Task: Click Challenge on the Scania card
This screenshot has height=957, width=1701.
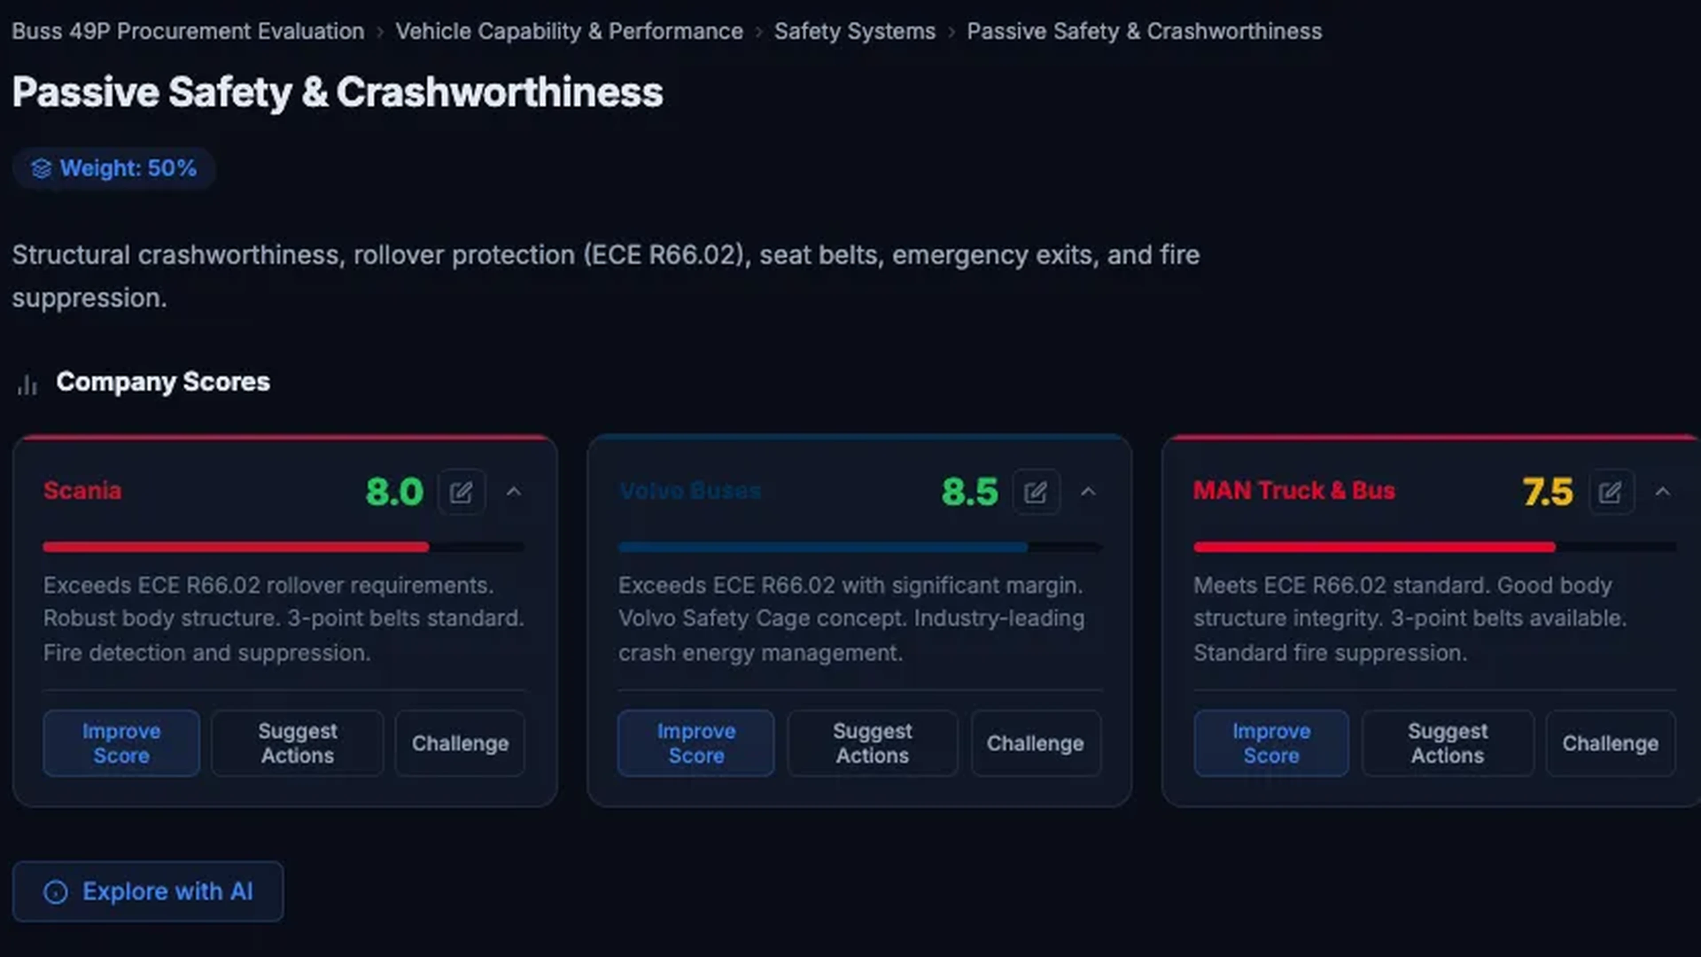Action: point(460,743)
